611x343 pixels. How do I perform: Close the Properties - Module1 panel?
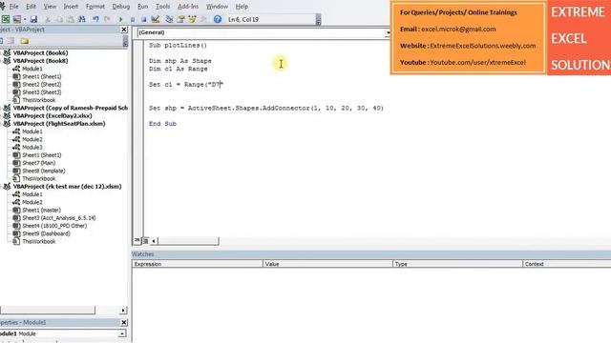(124, 322)
